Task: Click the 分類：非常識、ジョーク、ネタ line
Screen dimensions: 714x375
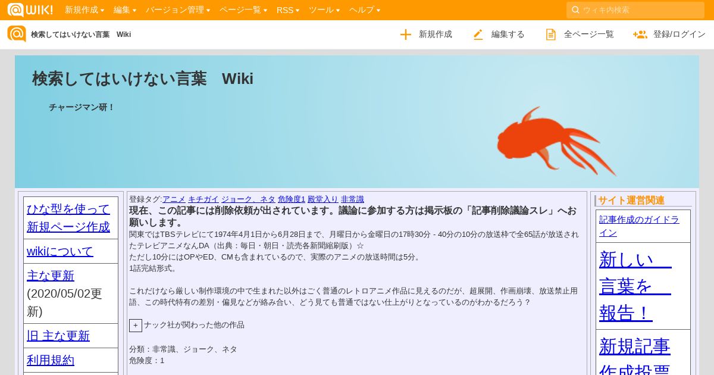Action: pos(183,349)
